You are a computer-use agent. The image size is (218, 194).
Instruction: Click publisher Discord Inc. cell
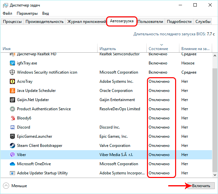pos(110,127)
